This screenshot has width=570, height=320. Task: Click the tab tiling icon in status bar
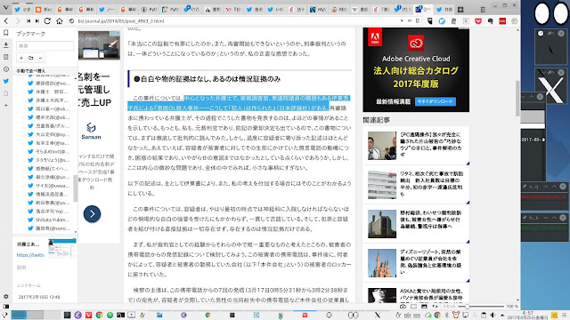point(413,307)
